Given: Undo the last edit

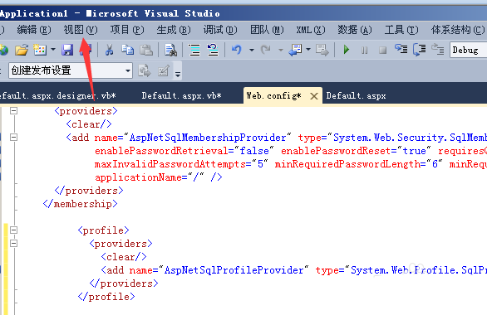Looking at the screenshot, I should pyautogui.click(x=237, y=50).
